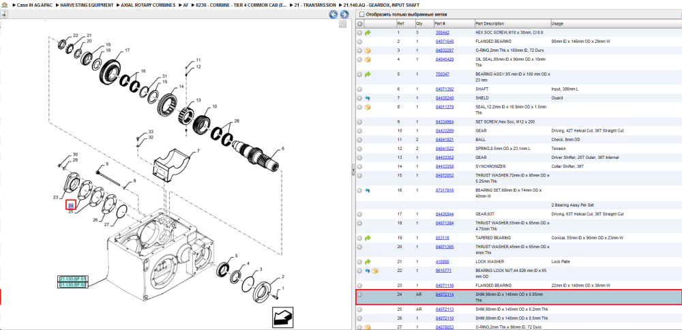Screen dimensions: 682x330
Task: Click package icon for O-RING ref 3
Action: point(368,50)
